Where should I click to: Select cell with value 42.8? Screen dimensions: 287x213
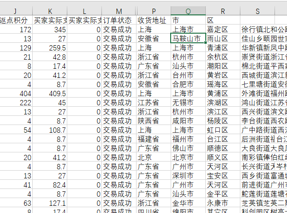click(50, 57)
